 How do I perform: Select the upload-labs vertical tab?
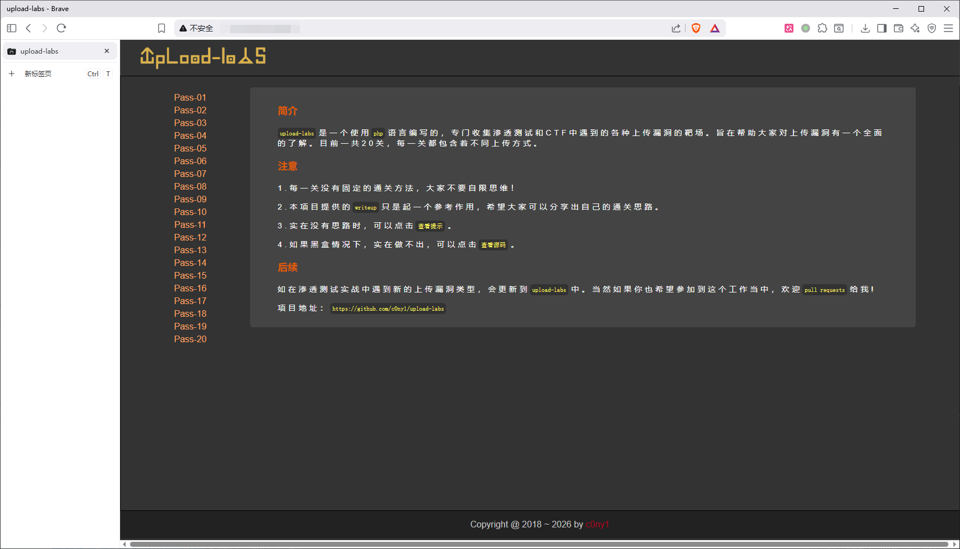[x=60, y=51]
